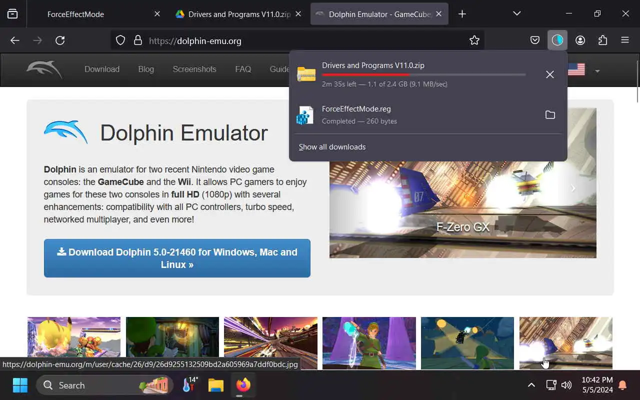Expand the language selector dropdown arrow
Image resolution: width=640 pixels, height=400 pixels.
pyautogui.click(x=597, y=71)
